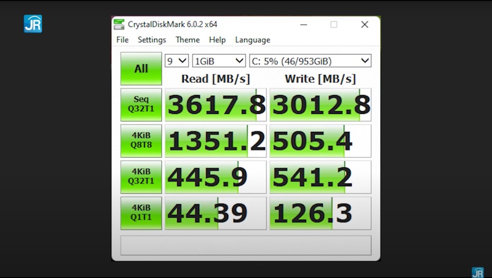Click the Seq write result 3012.8

(x=320, y=104)
